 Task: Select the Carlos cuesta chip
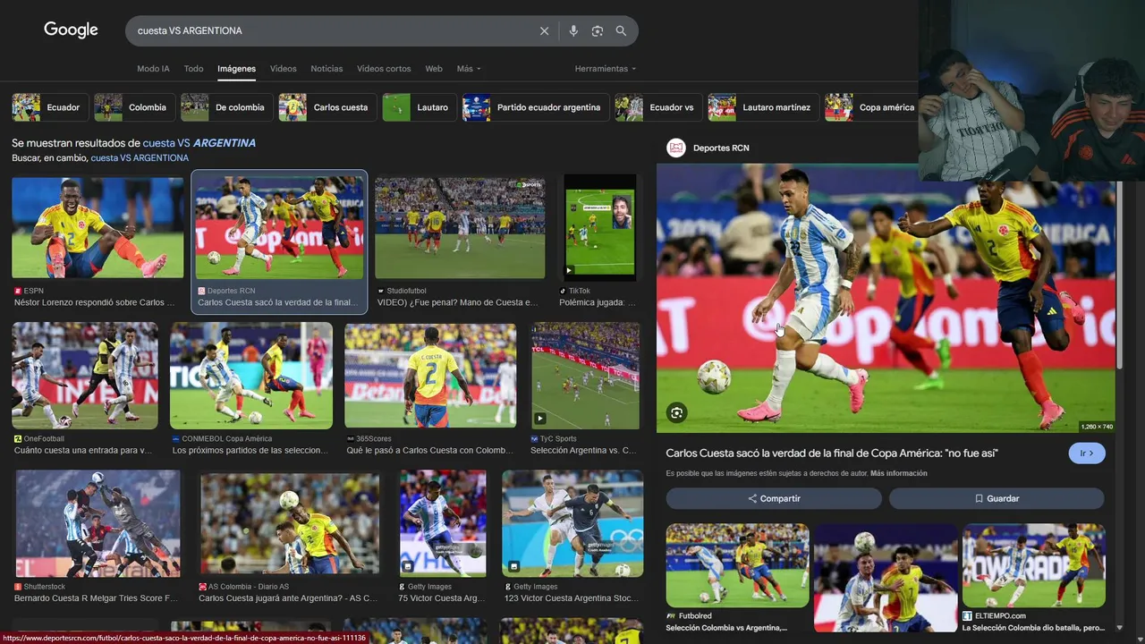(x=327, y=107)
